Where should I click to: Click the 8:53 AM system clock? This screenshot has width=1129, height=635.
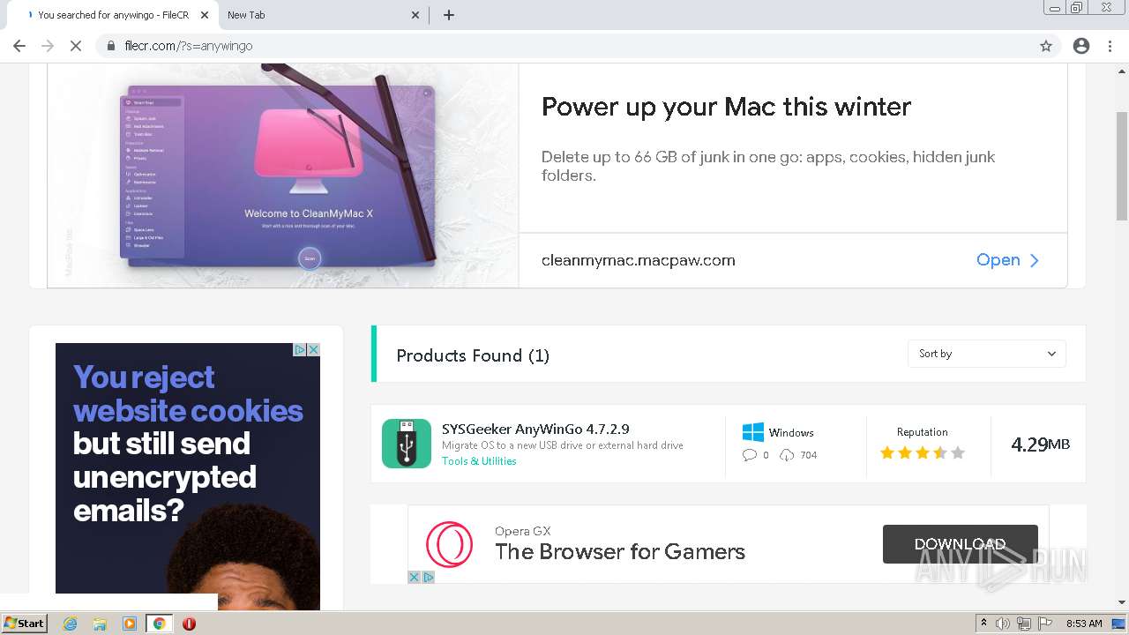pyautogui.click(x=1084, y=624)
